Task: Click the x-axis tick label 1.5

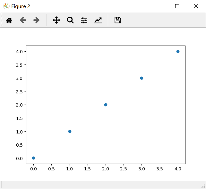Action: point(88,169)
